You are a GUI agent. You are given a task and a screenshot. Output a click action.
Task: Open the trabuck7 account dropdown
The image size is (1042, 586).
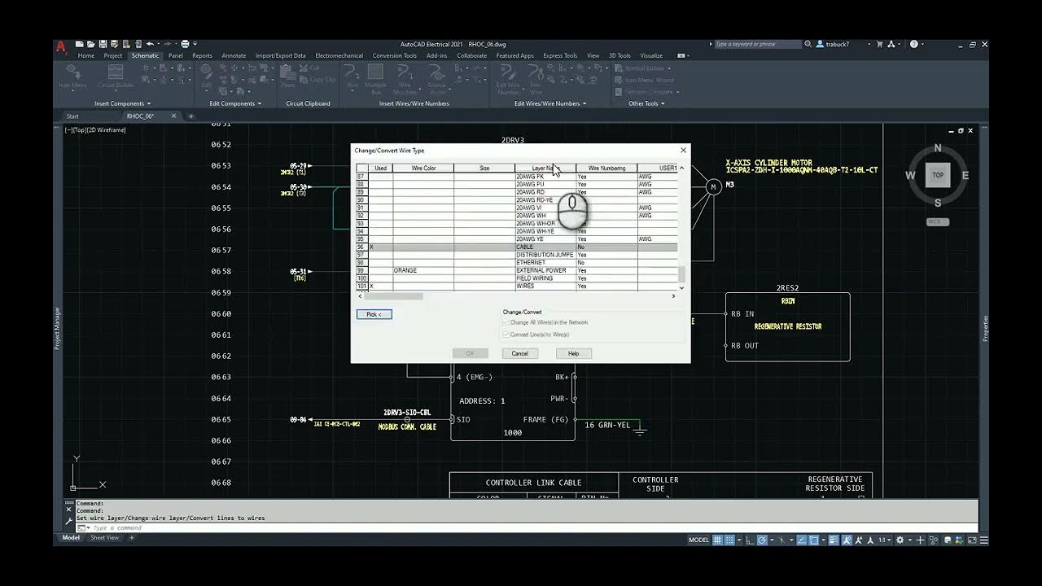869,44
